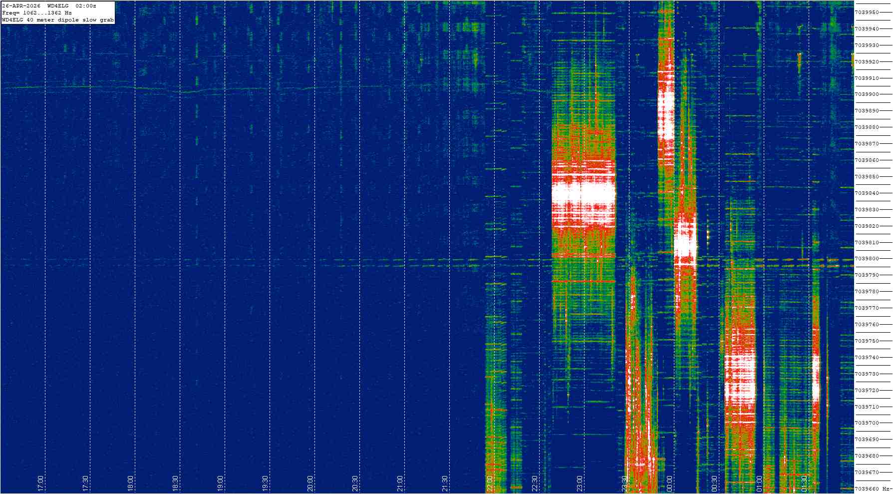Screen dimensions: 893x494
Task: Click the 7039790 frequency label
Action: tap(867, 275)
